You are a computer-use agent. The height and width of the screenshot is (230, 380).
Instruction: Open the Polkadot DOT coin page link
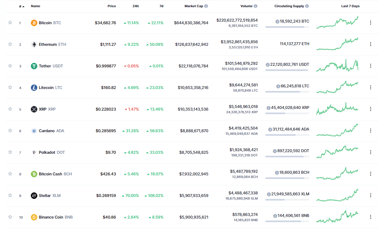tap(52, 152)
